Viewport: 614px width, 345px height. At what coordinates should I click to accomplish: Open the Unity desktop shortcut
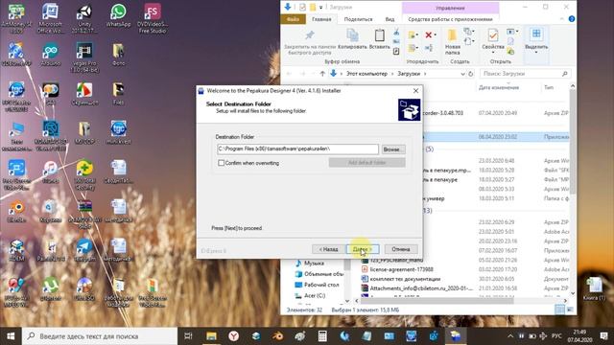(84, 19)
